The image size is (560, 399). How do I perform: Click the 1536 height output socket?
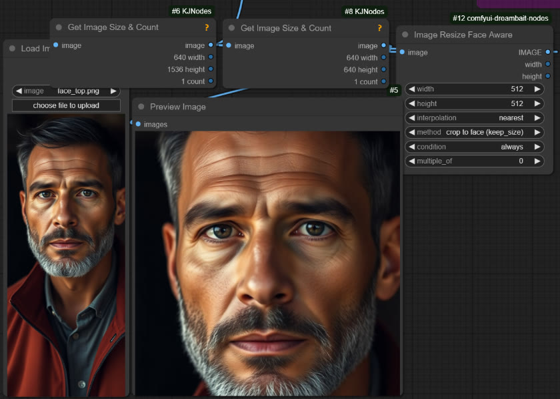(x=211, y=69)
